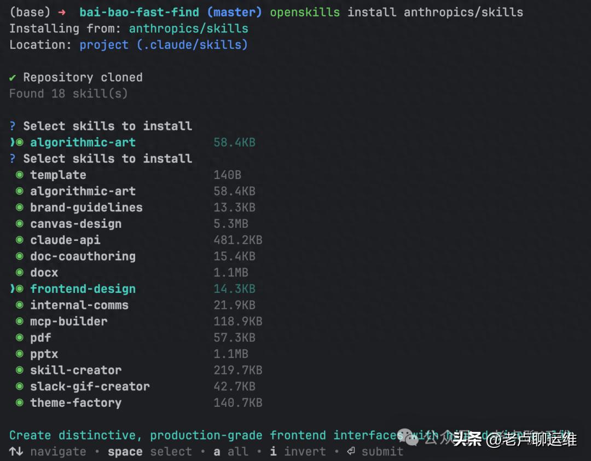Click the anthropics/skills source link
Screen dimensions: 591x461
pos(188,28)
